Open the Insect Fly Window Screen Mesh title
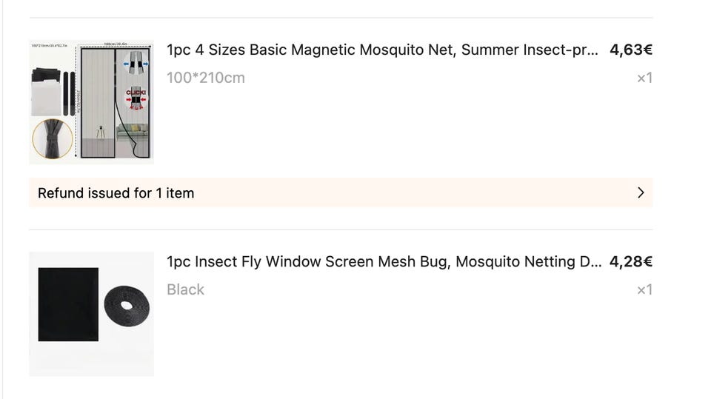This screenshot has height=399, width=711. pyautogui.click(x=384, y=262)
